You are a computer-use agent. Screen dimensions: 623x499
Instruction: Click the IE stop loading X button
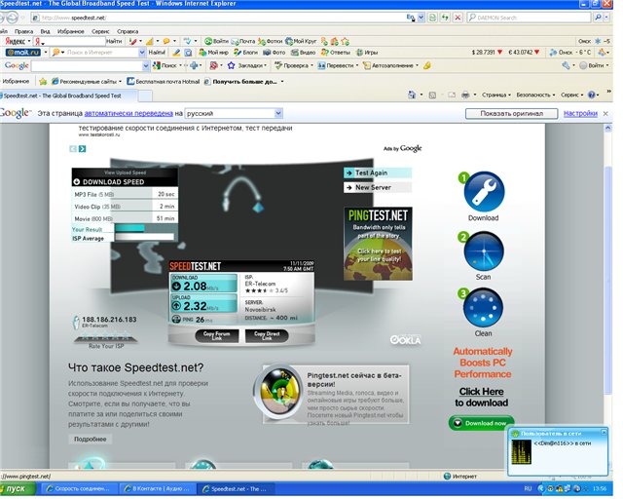[458, 18]
